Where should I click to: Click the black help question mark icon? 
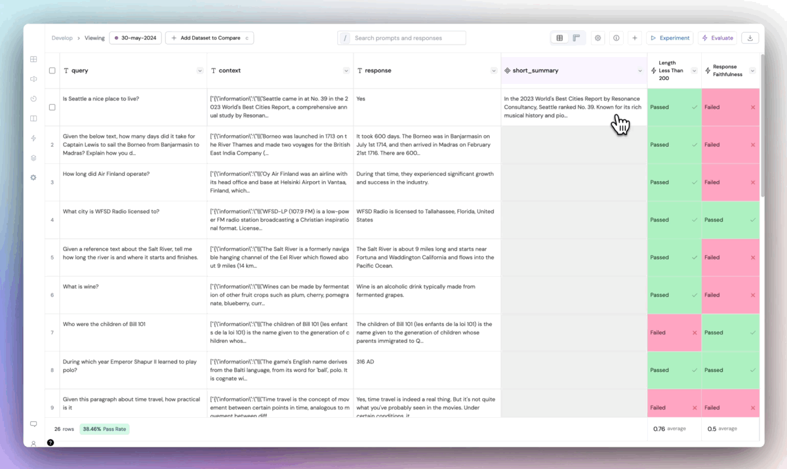point(50,443)
